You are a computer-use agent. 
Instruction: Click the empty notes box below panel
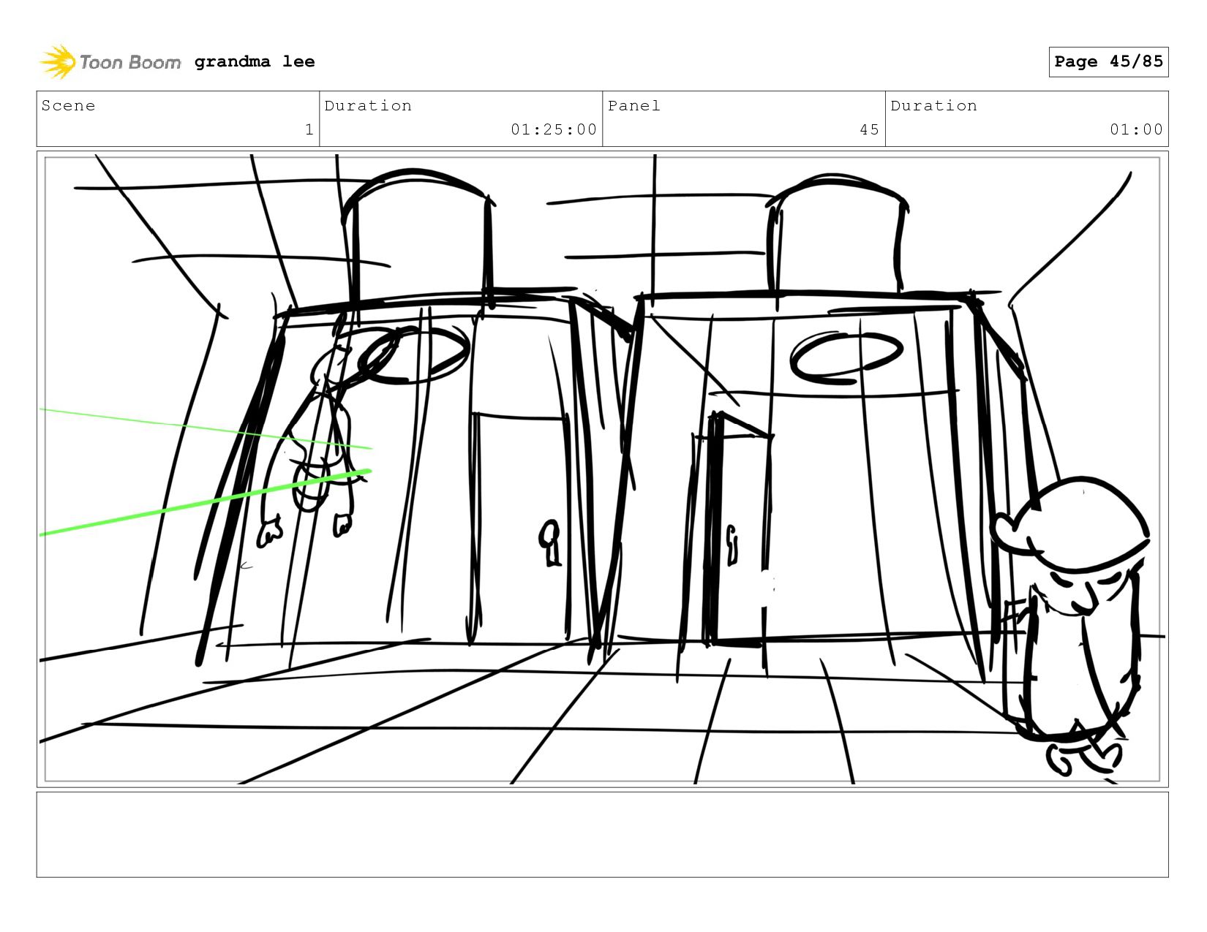point(602,834)
